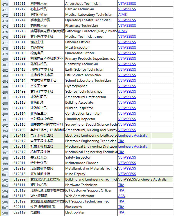Select cell 'Construction Estimator'

(x=91, y=114)
